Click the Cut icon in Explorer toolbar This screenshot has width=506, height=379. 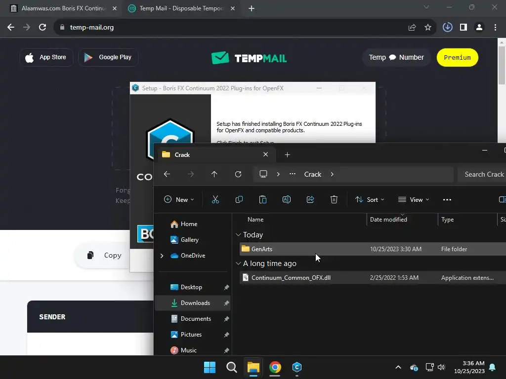click(215, 199)
